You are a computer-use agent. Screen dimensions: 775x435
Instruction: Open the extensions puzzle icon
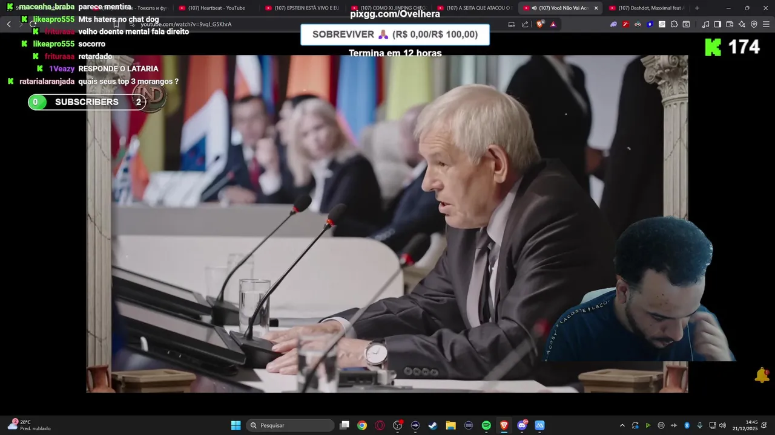674,24
